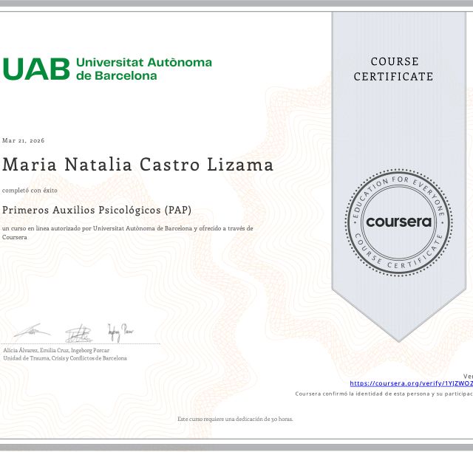
Task: Select the course title Primeros Auxilios Psicológicos (PAP)
Action: tap(97, 210)
